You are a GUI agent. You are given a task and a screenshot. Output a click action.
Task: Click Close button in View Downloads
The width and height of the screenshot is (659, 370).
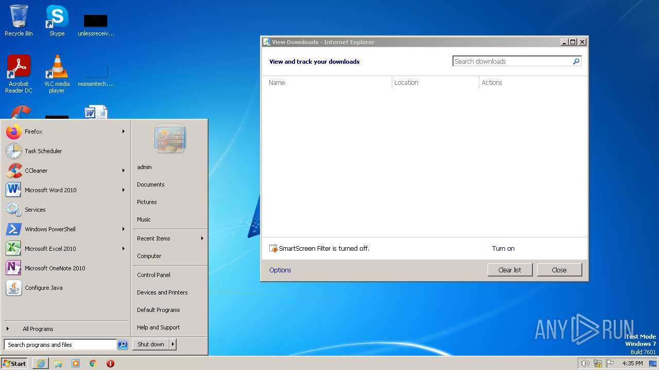pos(559,270)
